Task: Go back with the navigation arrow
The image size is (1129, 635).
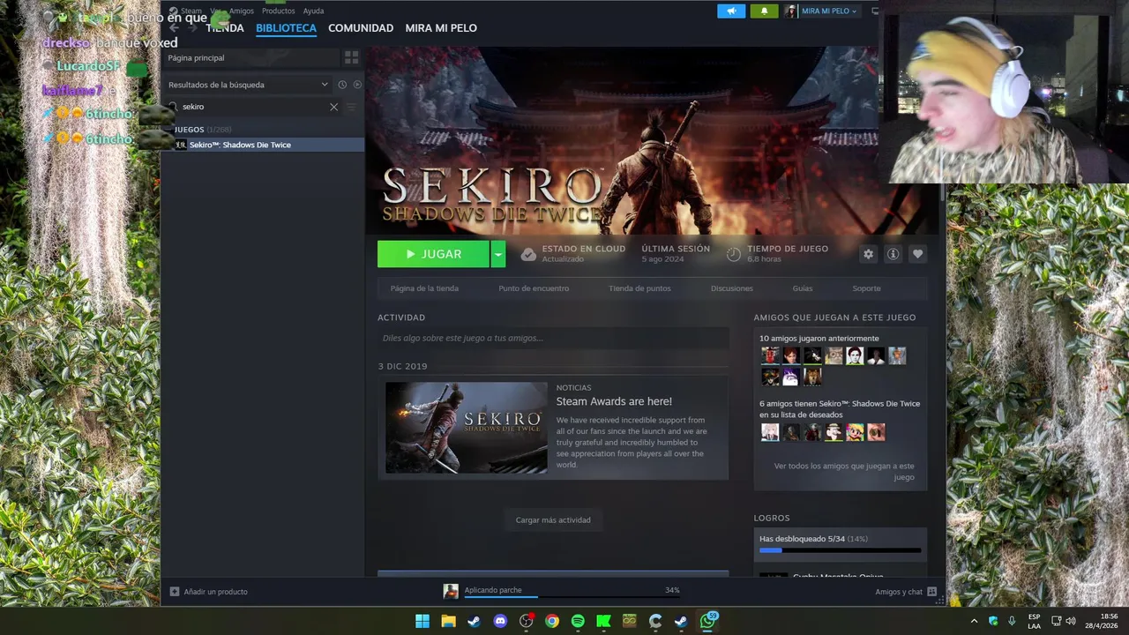Action: click(x=174, y=28)
